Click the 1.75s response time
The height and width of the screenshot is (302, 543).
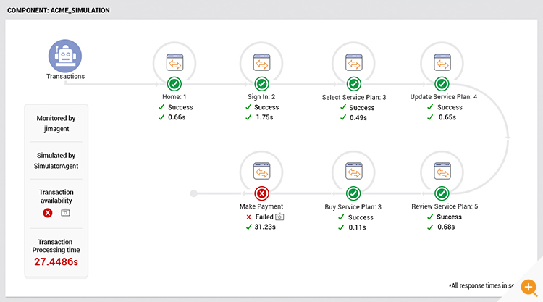[264, 117]
